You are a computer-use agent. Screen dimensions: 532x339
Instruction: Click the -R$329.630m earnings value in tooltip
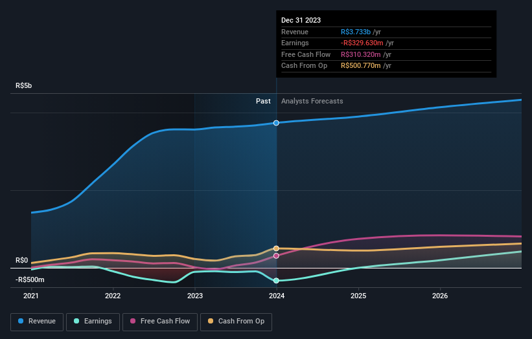click(362, 43)
